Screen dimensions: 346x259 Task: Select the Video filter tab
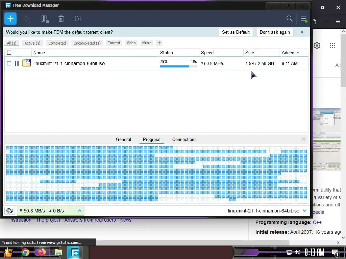pos(131,43)
